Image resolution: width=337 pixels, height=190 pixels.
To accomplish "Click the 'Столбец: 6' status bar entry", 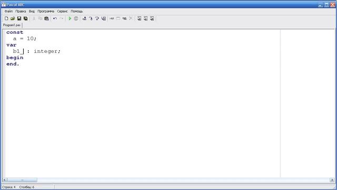I will [x=27, y=187].
